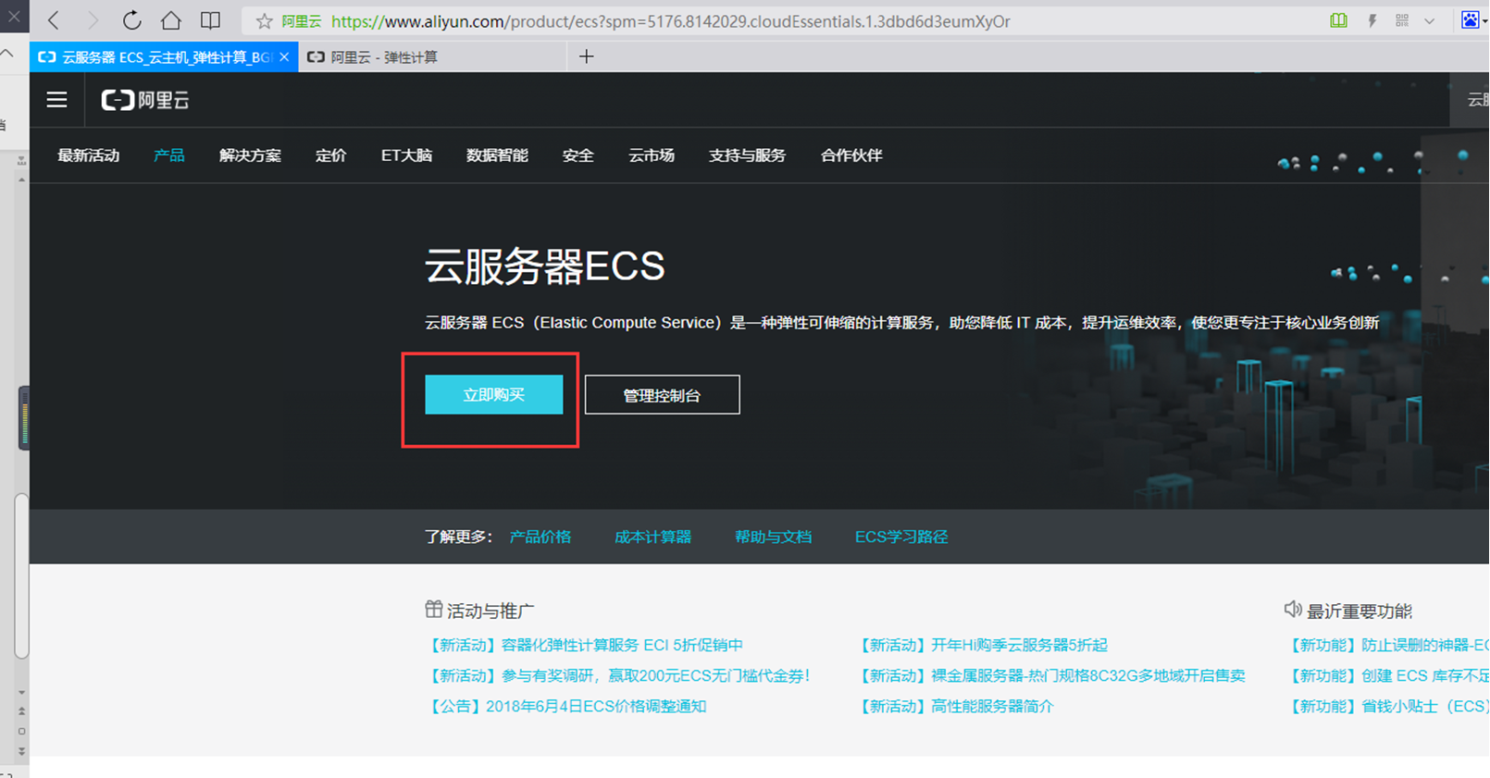
Task: Go to browser home page icon
Action: 171,20
